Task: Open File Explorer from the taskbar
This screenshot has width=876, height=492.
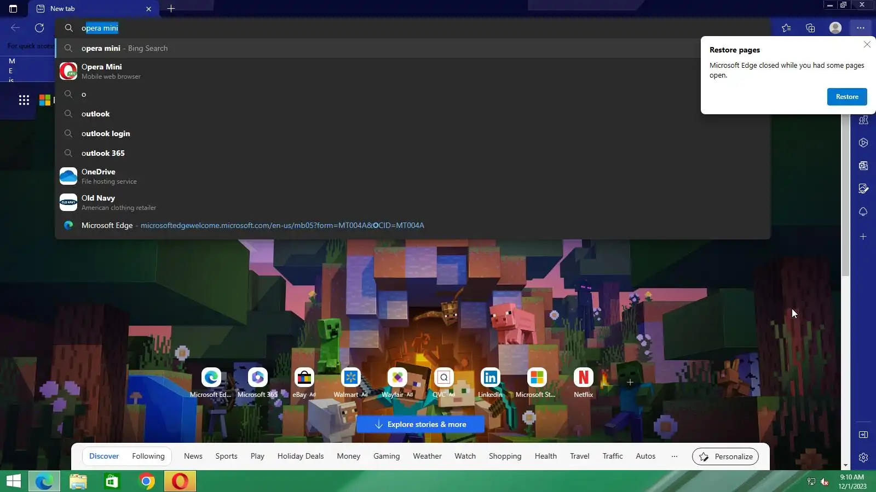Action: tap(78, 481)
